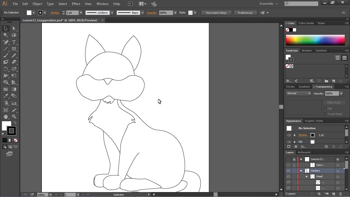
Task: Delete selection using Layers panel trash icon
Action: click(340, 194)
